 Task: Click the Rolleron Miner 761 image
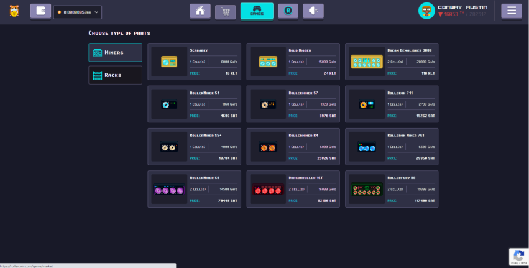[367, 147]
